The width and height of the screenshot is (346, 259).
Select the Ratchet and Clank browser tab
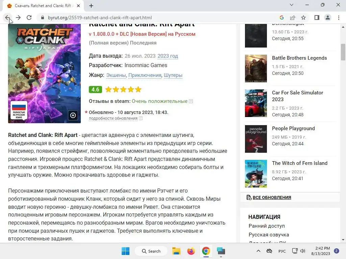pyautogui.click(x=43, y=6)
